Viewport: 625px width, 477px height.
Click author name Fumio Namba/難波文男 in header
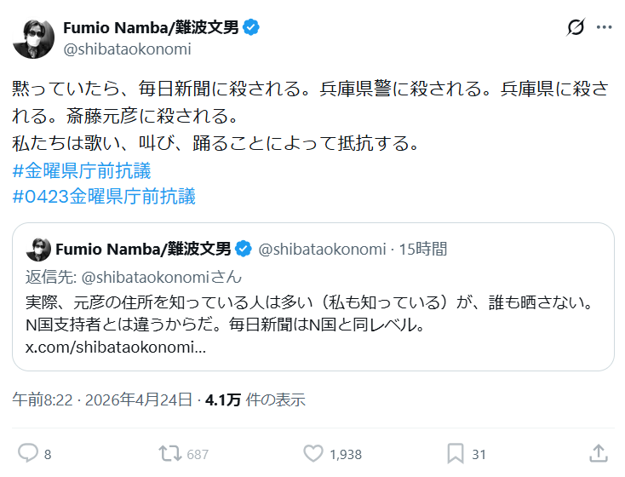[x=151, y=27]
